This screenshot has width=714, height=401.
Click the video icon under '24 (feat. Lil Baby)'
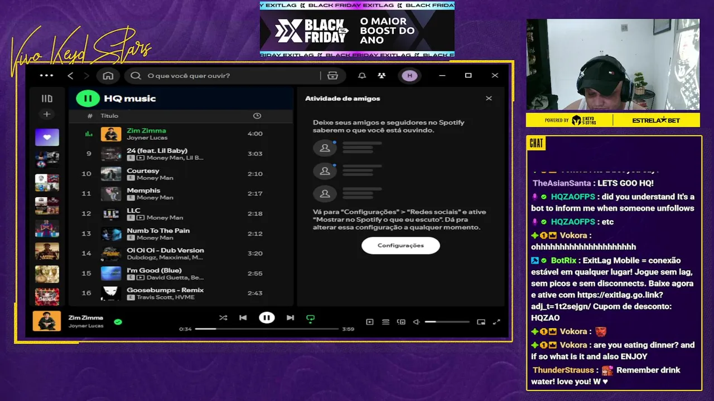tap(141, 158)
